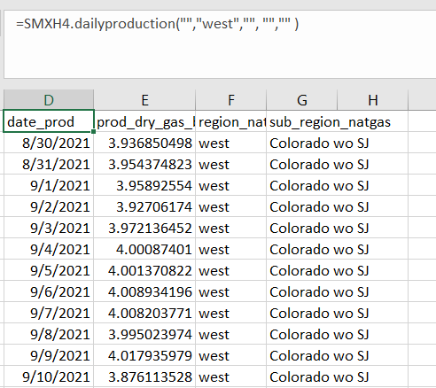436x388 pixels.
Task: Select cell with date 9/4/2021
Action: [49, 249]
